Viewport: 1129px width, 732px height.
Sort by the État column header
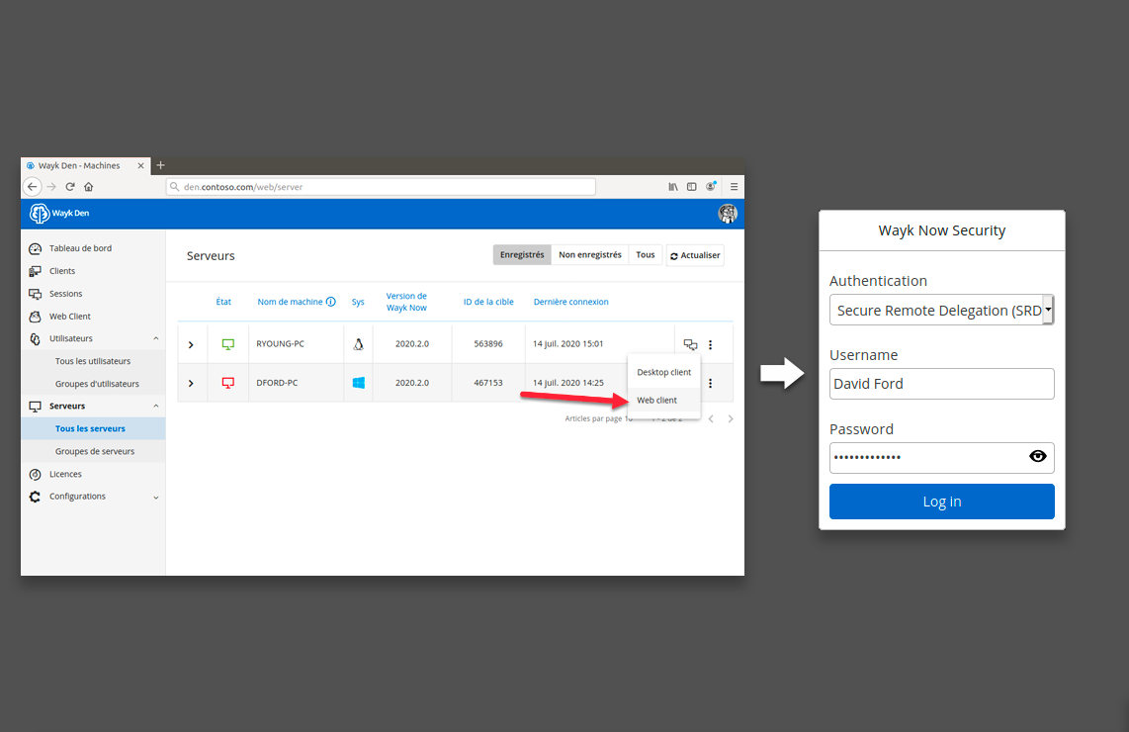tap(223, 302)
